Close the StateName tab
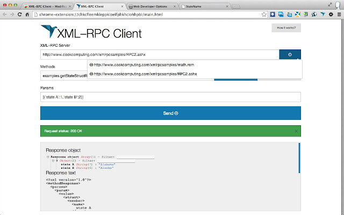The height and width of the screenshot is (215, 344). pyautogui.click(x=227, y=6)
